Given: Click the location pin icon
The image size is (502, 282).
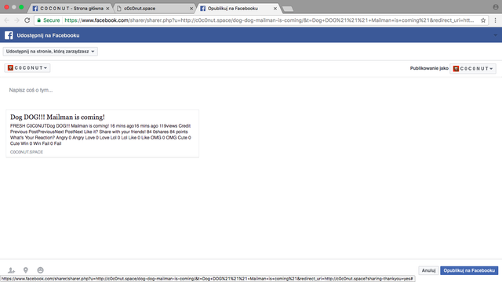Looking at the screenshot, I should (x=26, y=270).
